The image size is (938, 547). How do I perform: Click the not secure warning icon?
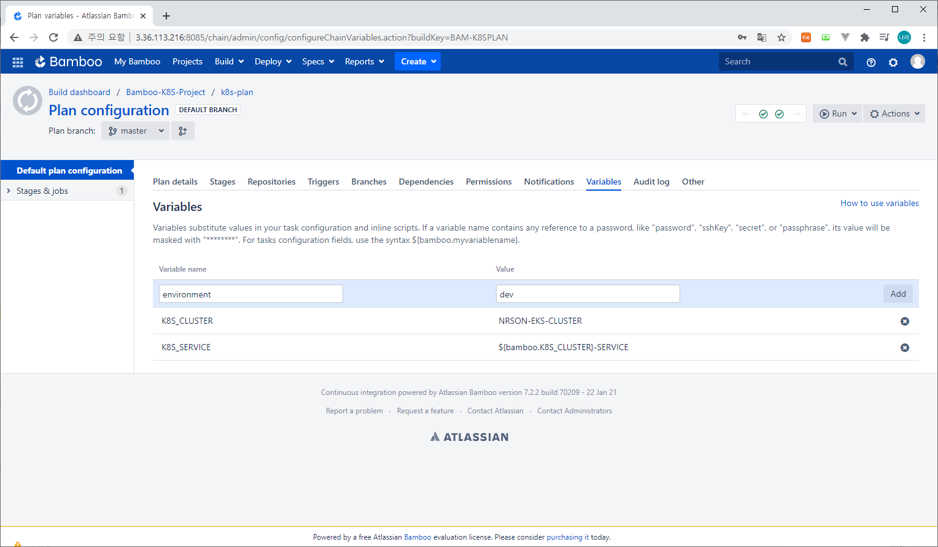point(78,37)
